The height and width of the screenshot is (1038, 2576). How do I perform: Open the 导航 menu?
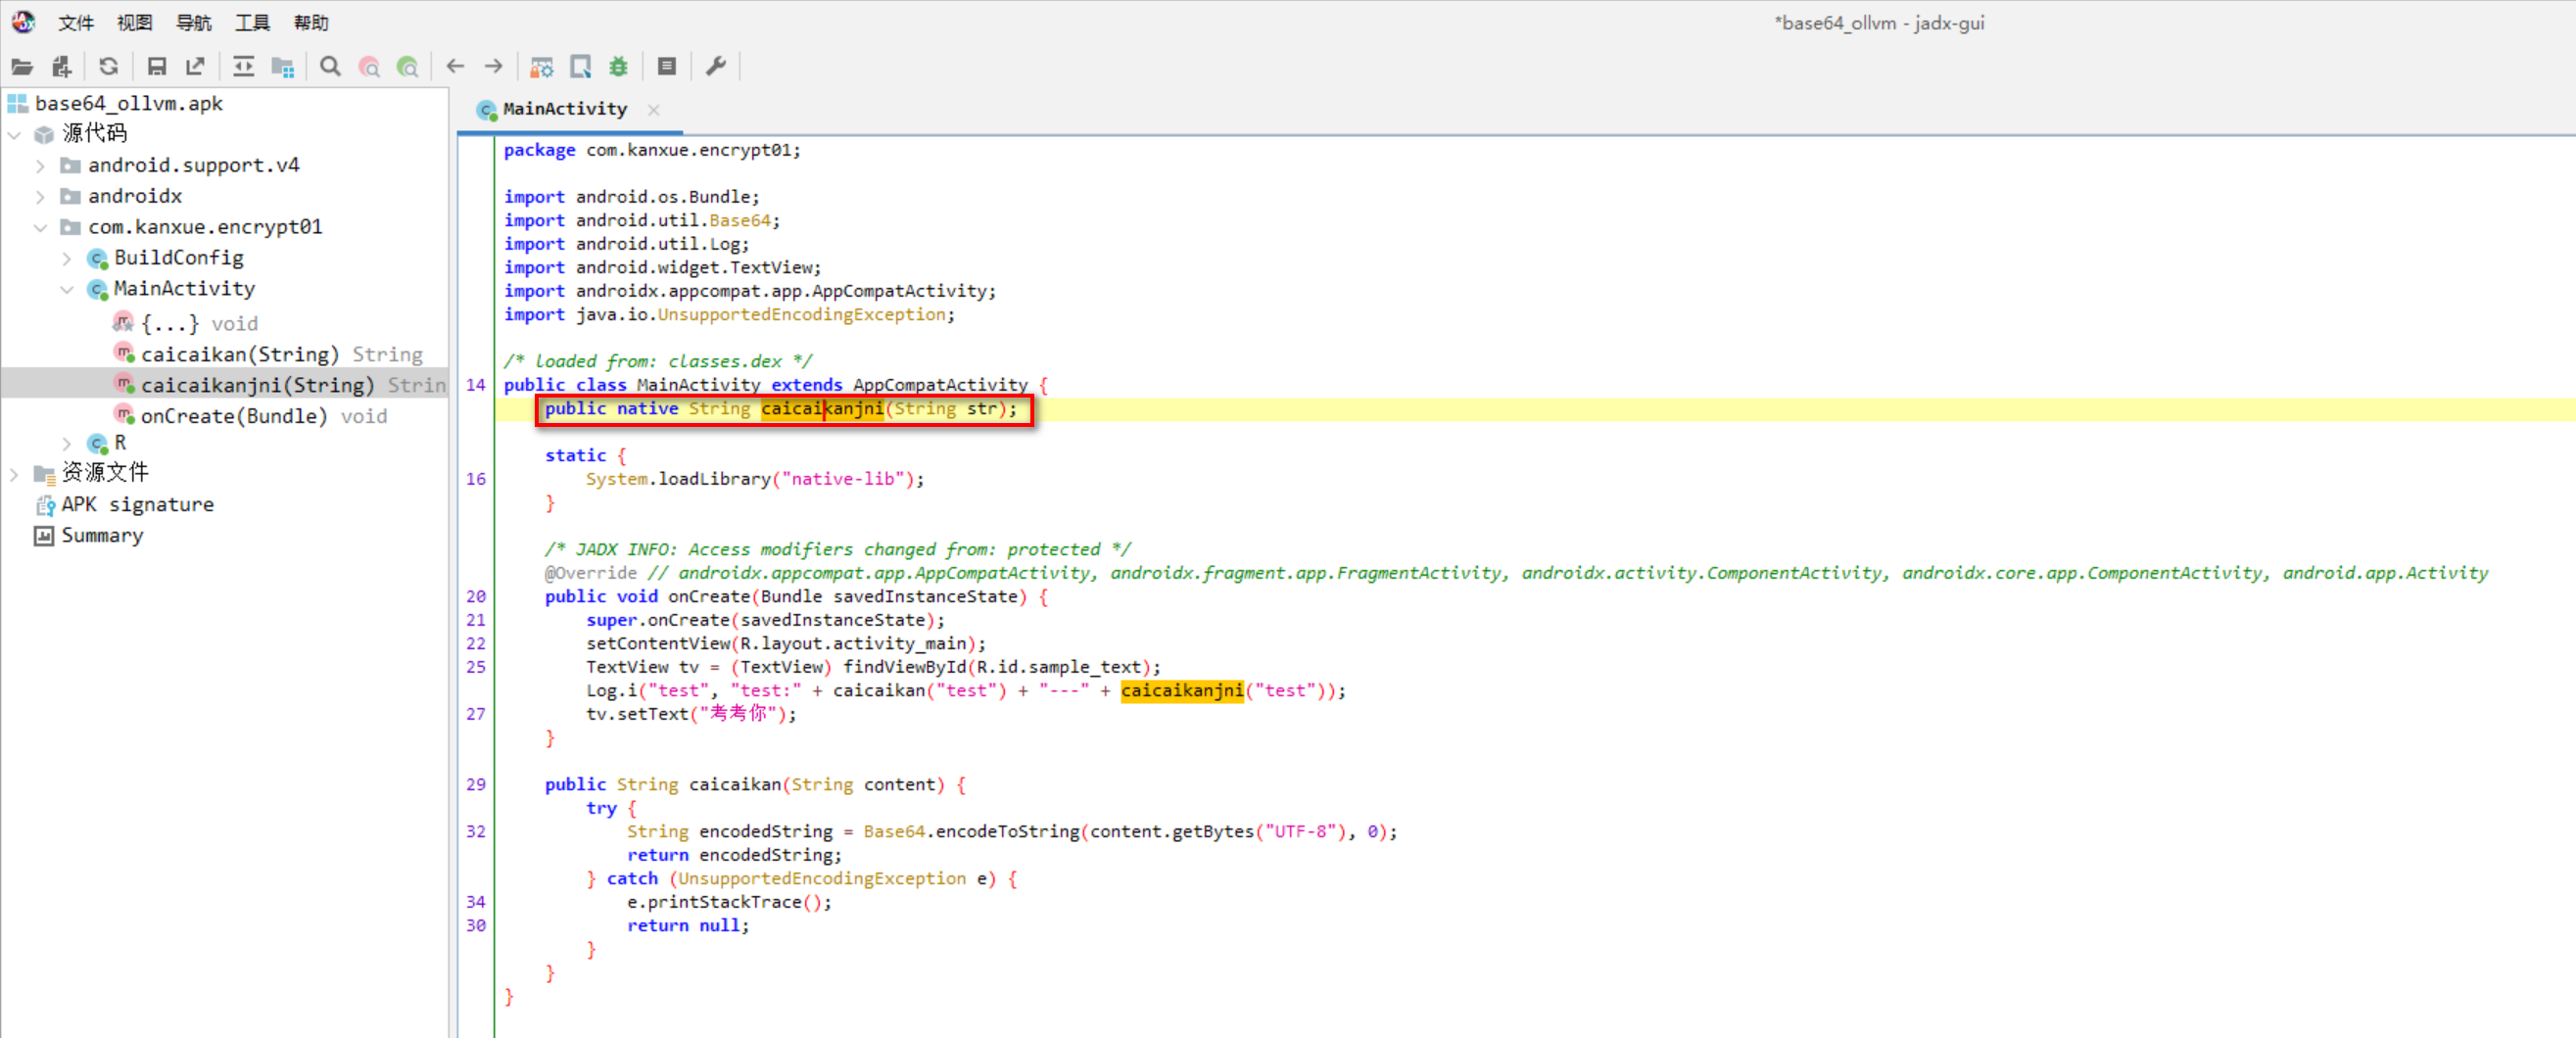[193, 23]
